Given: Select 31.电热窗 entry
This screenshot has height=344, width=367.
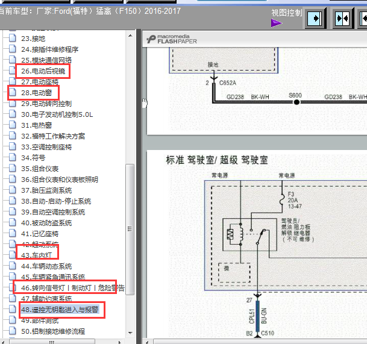Looking at the screenshot, I should (36, 125).
